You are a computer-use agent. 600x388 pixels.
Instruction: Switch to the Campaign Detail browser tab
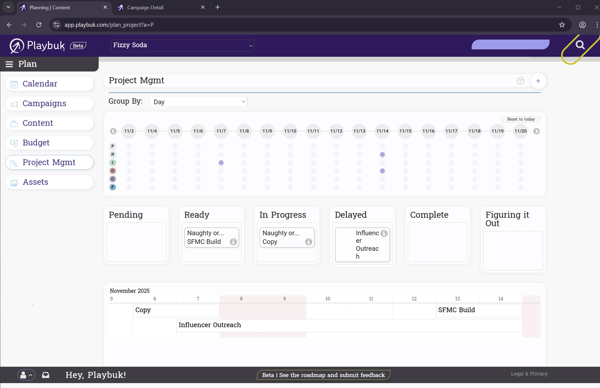pyautogui.click(x=161, y=7)
